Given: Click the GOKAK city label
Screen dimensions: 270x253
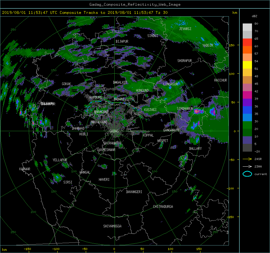Looking at the screenshot, I should point(67,84).
